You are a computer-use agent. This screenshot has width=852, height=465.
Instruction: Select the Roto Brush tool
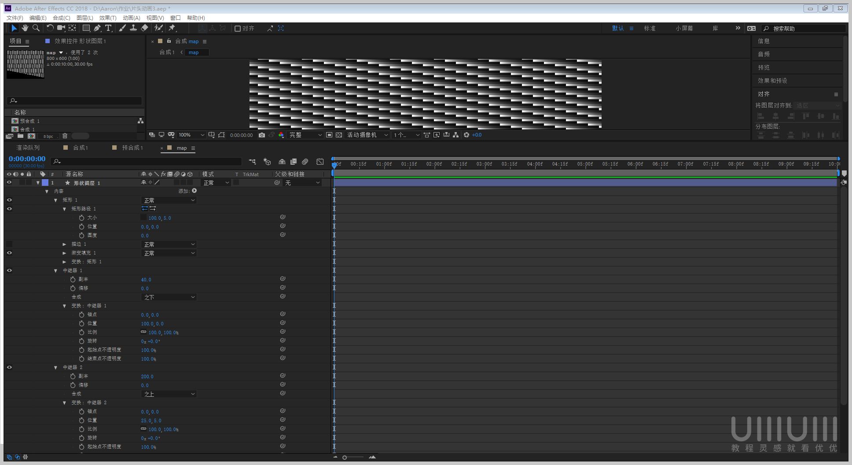tap(158, 28)
